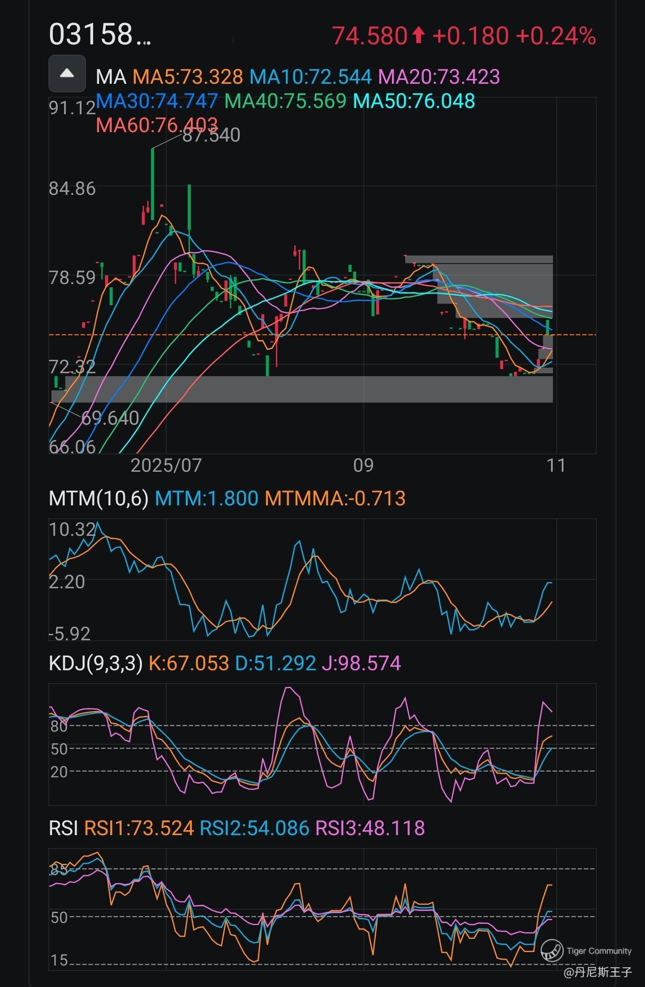This screenshot has height=987, width=645.
Task: Tap the 80 level label in KDJ panel
Action: (x=59, y=726)
